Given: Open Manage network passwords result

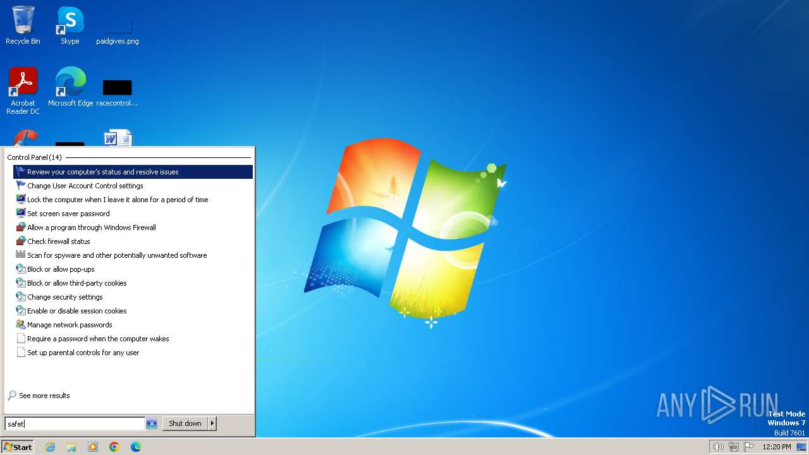Looking at the screenshot, I should pos(133,325).
